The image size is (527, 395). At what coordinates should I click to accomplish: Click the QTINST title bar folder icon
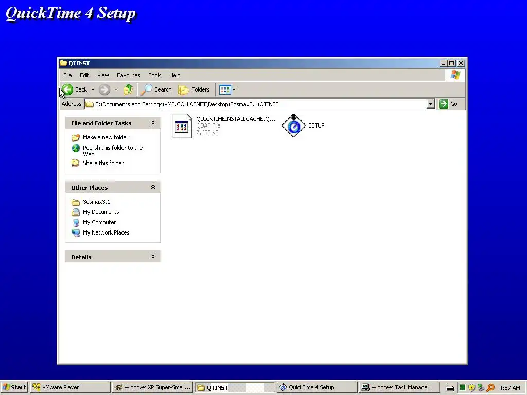pyautogui.click(x=63, y=63)
